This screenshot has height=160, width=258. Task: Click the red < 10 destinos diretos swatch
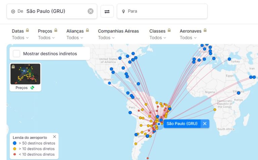click(x=15, y=154)
